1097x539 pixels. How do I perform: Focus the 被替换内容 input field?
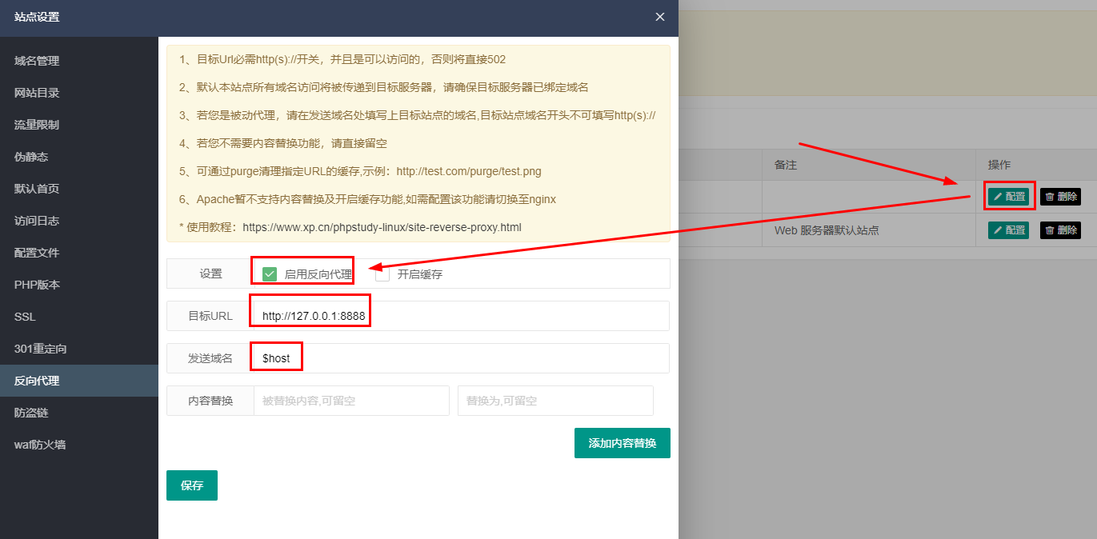pyautogui.click(x=351, y=401)
